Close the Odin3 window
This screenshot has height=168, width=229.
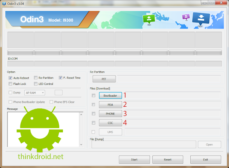(x=221, y=2)
